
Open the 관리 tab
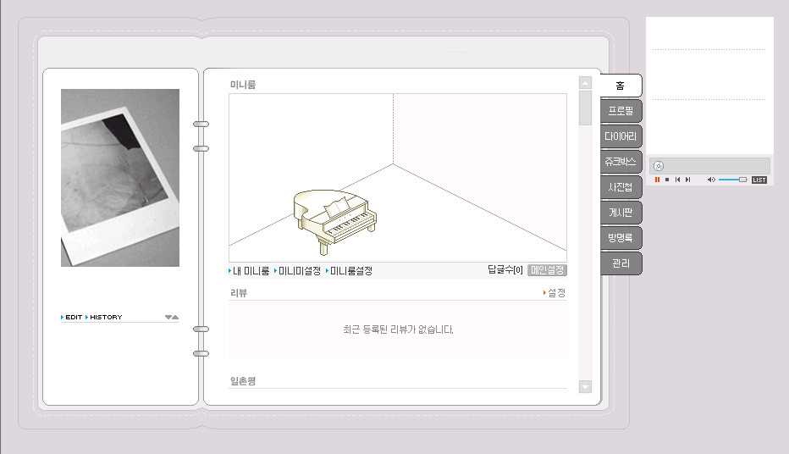pos(621,263)
